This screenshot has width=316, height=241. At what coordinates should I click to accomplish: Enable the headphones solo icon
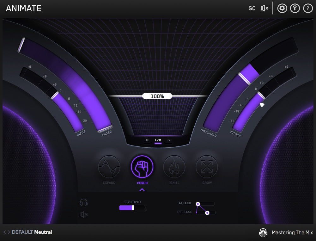coord(84,202)
